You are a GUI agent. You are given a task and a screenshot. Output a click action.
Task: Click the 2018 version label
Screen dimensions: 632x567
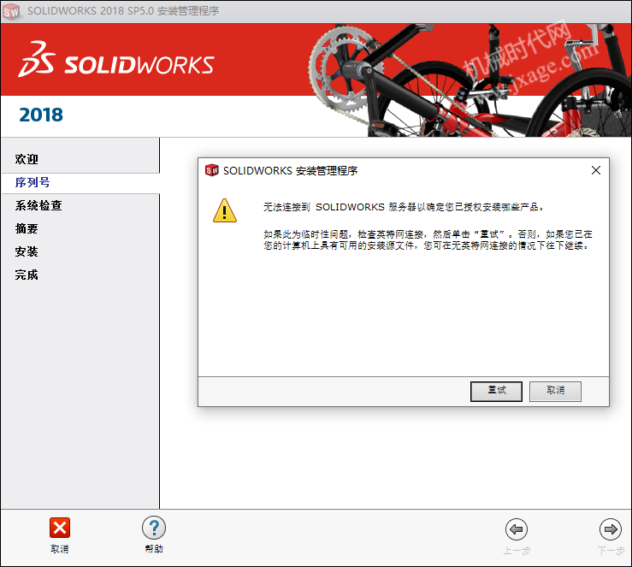pyautogui.click(x=41, y=115)
